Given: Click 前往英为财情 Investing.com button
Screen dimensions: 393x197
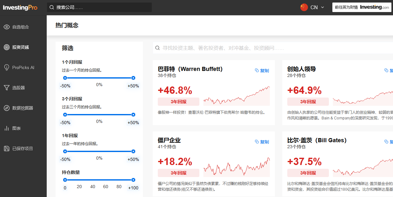Looking at the screenshot, I should pyautogui.click(x=362, y=7).
